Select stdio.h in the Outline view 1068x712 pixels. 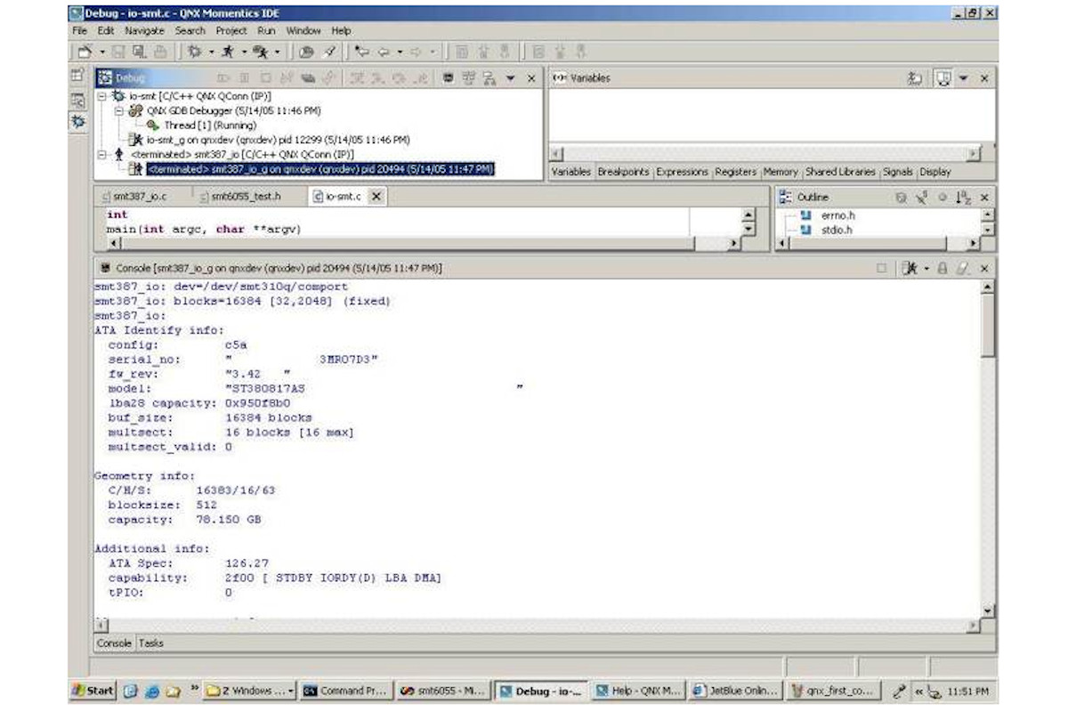837,230
